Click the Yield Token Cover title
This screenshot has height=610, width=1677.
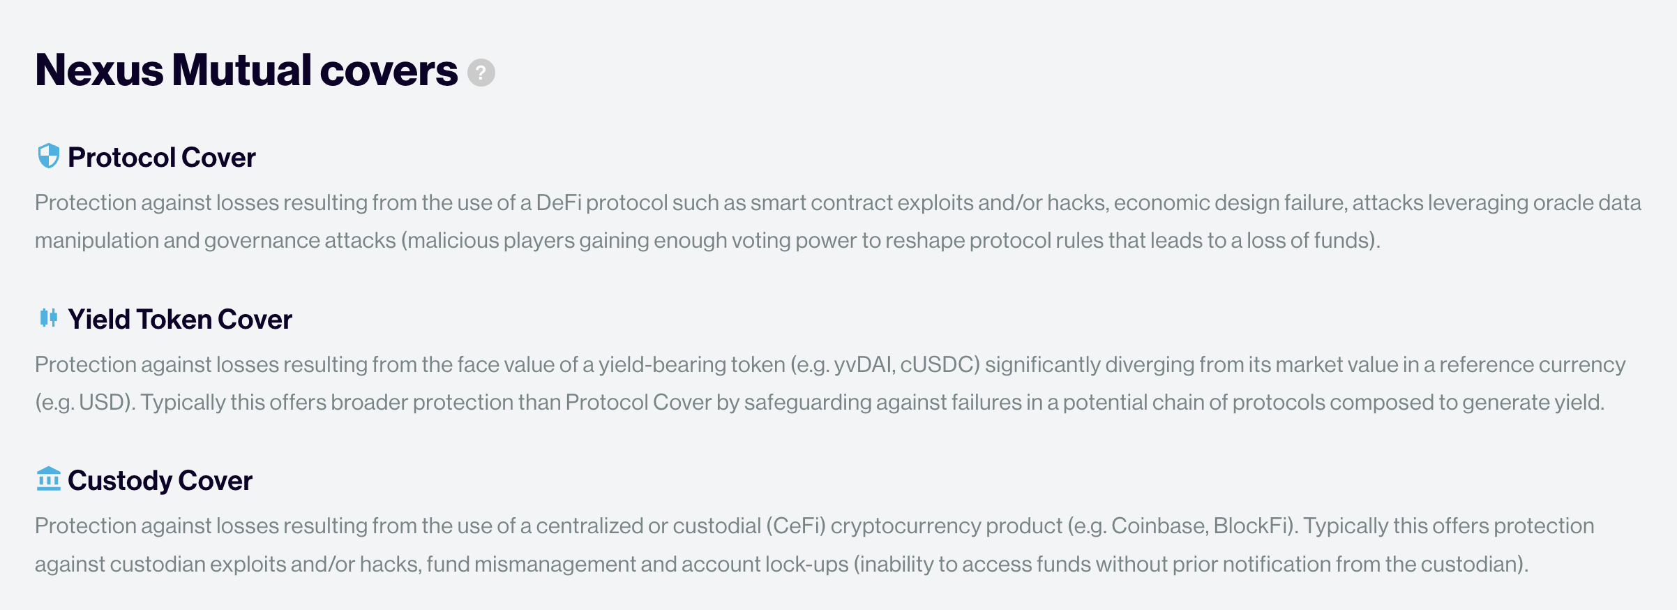(x=179, y=320)
